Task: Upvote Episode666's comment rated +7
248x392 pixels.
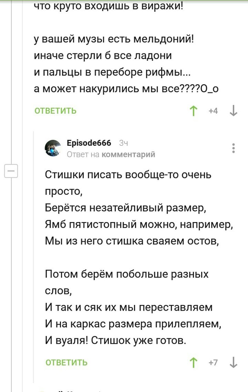Action: [x=193, y=363]
